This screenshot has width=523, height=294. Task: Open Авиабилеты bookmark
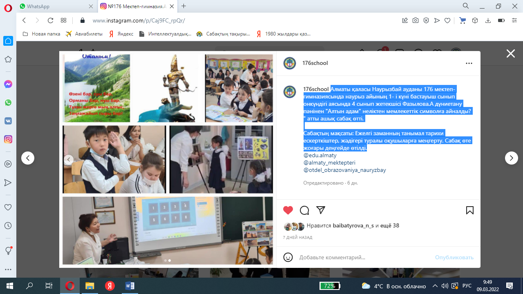pyautogui.click(x=84, y=34)
